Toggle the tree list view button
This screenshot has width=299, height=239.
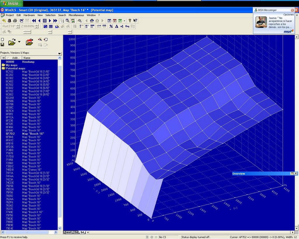[x=62, y=21]
